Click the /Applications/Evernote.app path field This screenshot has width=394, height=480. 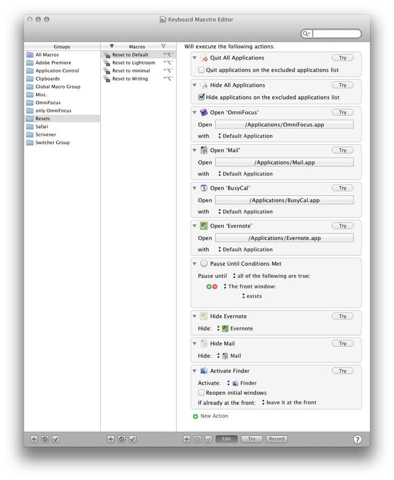(x=284, y=238)
